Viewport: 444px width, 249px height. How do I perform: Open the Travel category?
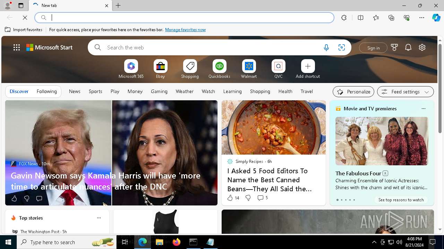pos(307,91)
